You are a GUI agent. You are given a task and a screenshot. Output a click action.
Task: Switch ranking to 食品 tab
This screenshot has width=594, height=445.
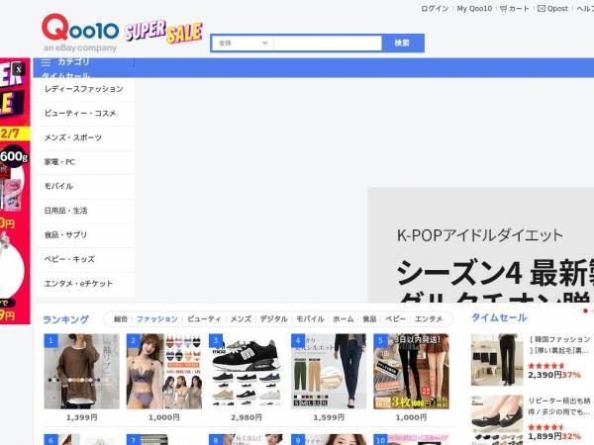coord(369,319)
